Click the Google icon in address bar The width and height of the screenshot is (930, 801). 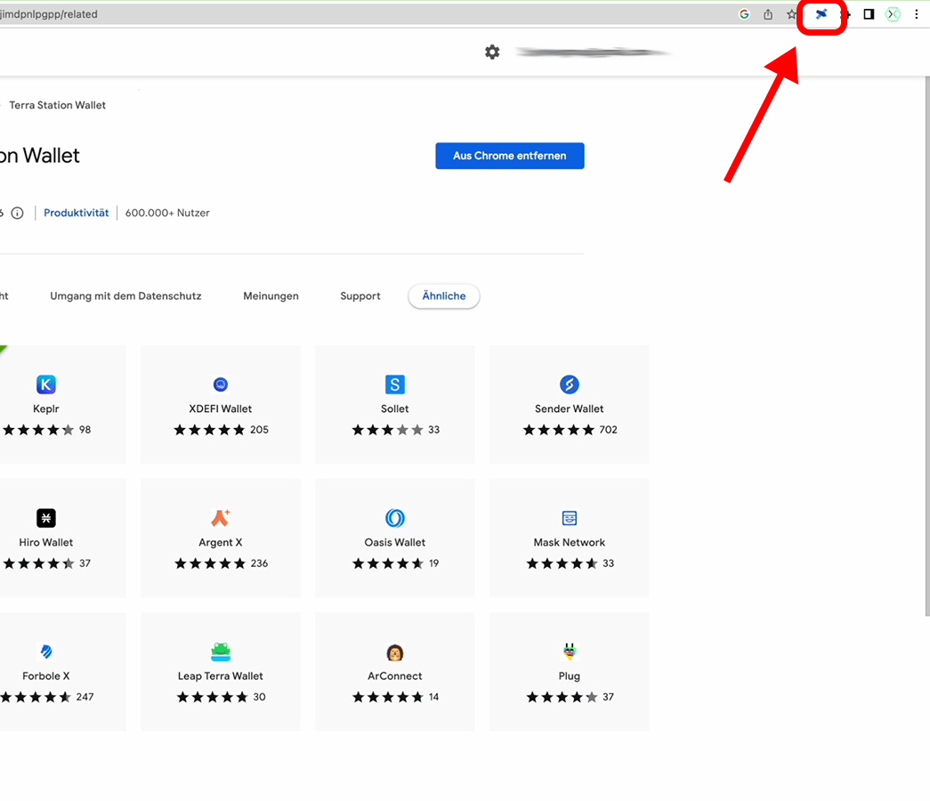point(744,14)
